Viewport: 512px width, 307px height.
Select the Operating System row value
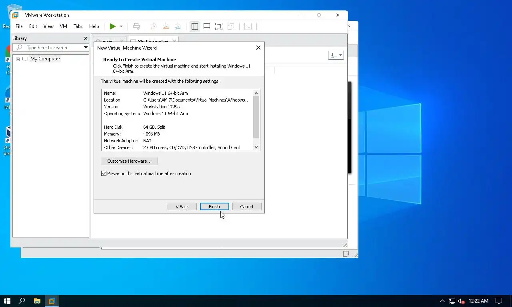point(166,114)
